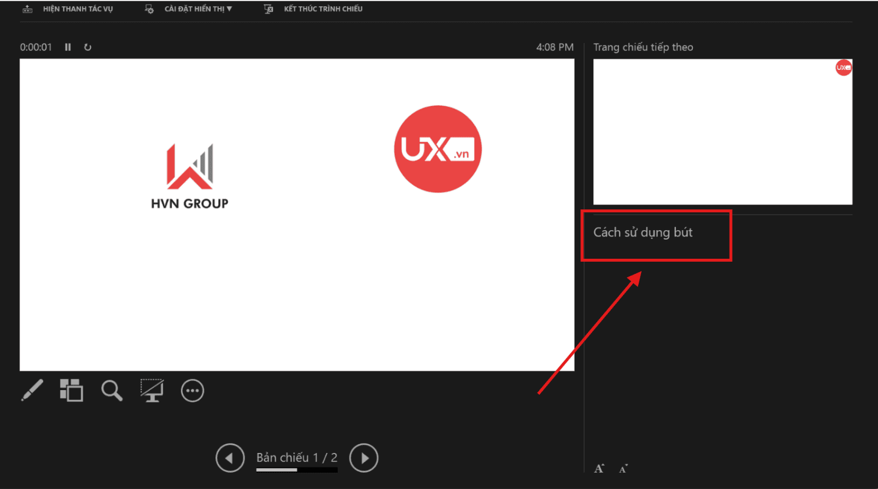Click the slide progress bar under counter
This screenshot has height=489, width=878.
tap(297, 470)
